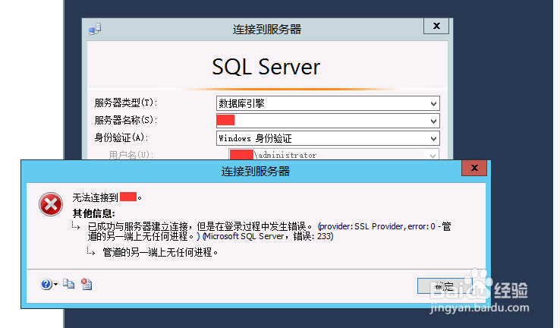Click the message 管道的另一端上无任何进程。
The width and height of the screenshot is (560, 328).
pos(160,252)
